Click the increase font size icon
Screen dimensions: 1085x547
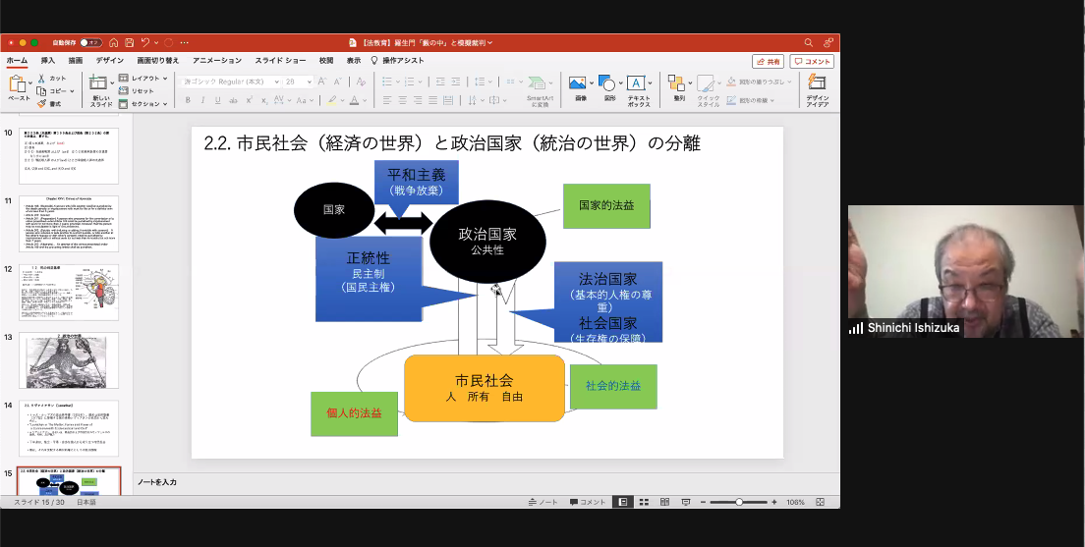click(322, 82)
